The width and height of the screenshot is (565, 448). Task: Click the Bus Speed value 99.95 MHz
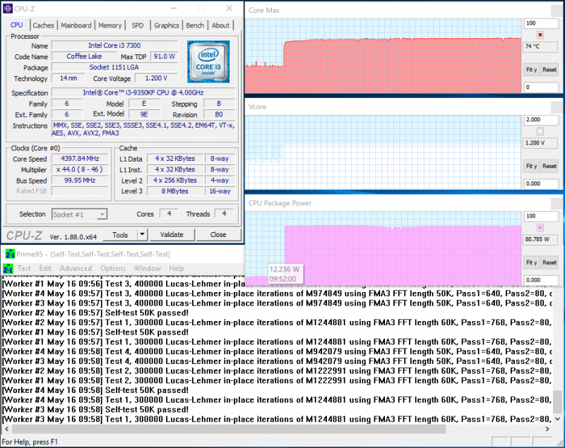80,181
